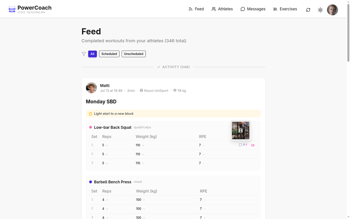Go to the Athletes page
This screenshot has height=219, width=350.
pyautogui.click(x=222, y=9)
